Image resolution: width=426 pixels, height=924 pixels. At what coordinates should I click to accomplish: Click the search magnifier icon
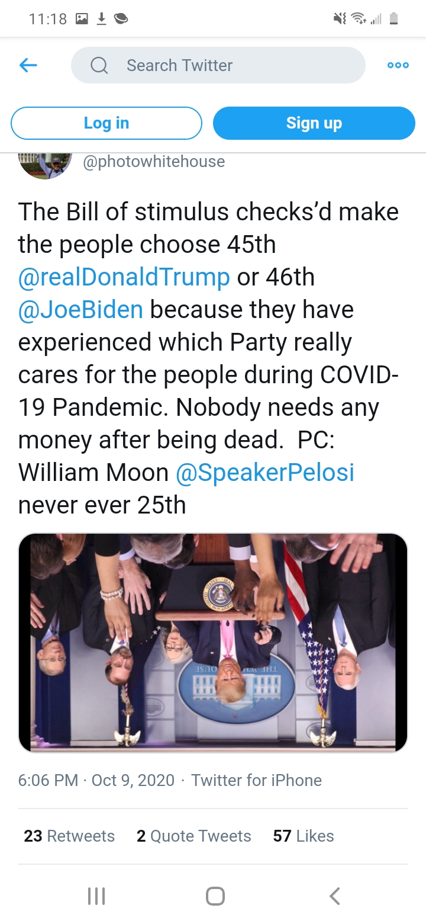(x=99, y=65)
